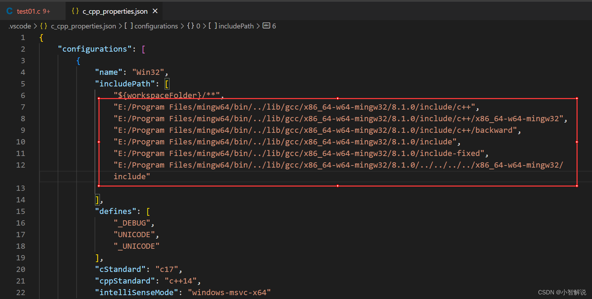The height and width of the screenshot is (299, 592).
Task: Click line number 1 in the gutter
Action: [x=23, y=38]
